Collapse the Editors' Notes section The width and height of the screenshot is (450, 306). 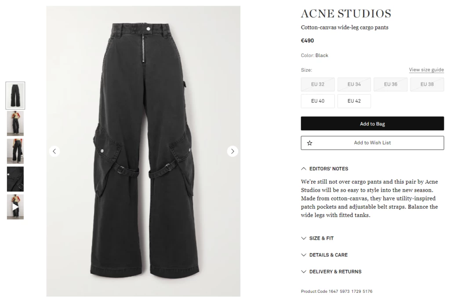click(325, 169)
